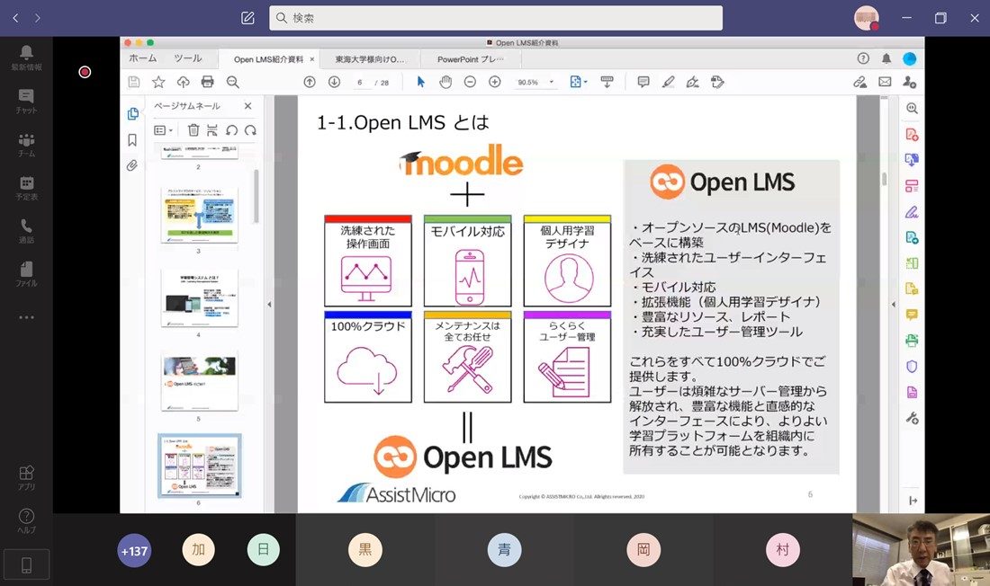The width and height of the screenshot is (990, 586).
Task: Open the thumbnail options dropdown menu
Action: (x=163, y=130)
